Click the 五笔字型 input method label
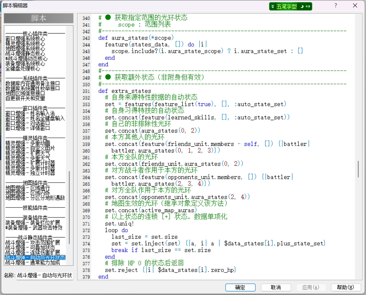Screen dimensions: 366x295 tap(287, 6)
